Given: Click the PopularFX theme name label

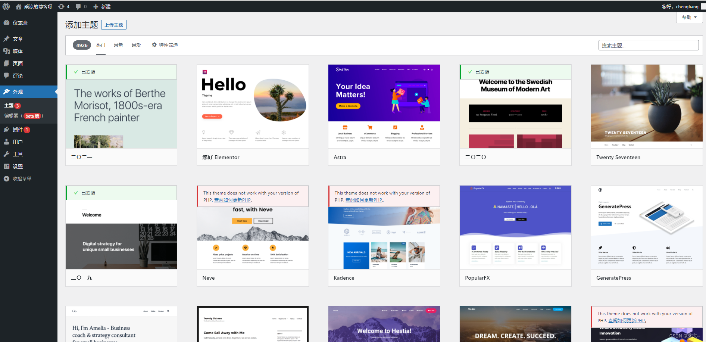Looking at the screenshot, I should [477, 278].
